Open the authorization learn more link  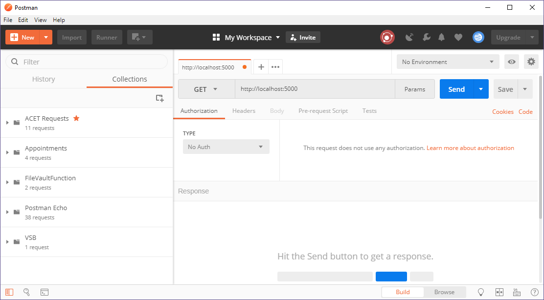(470, 148)
